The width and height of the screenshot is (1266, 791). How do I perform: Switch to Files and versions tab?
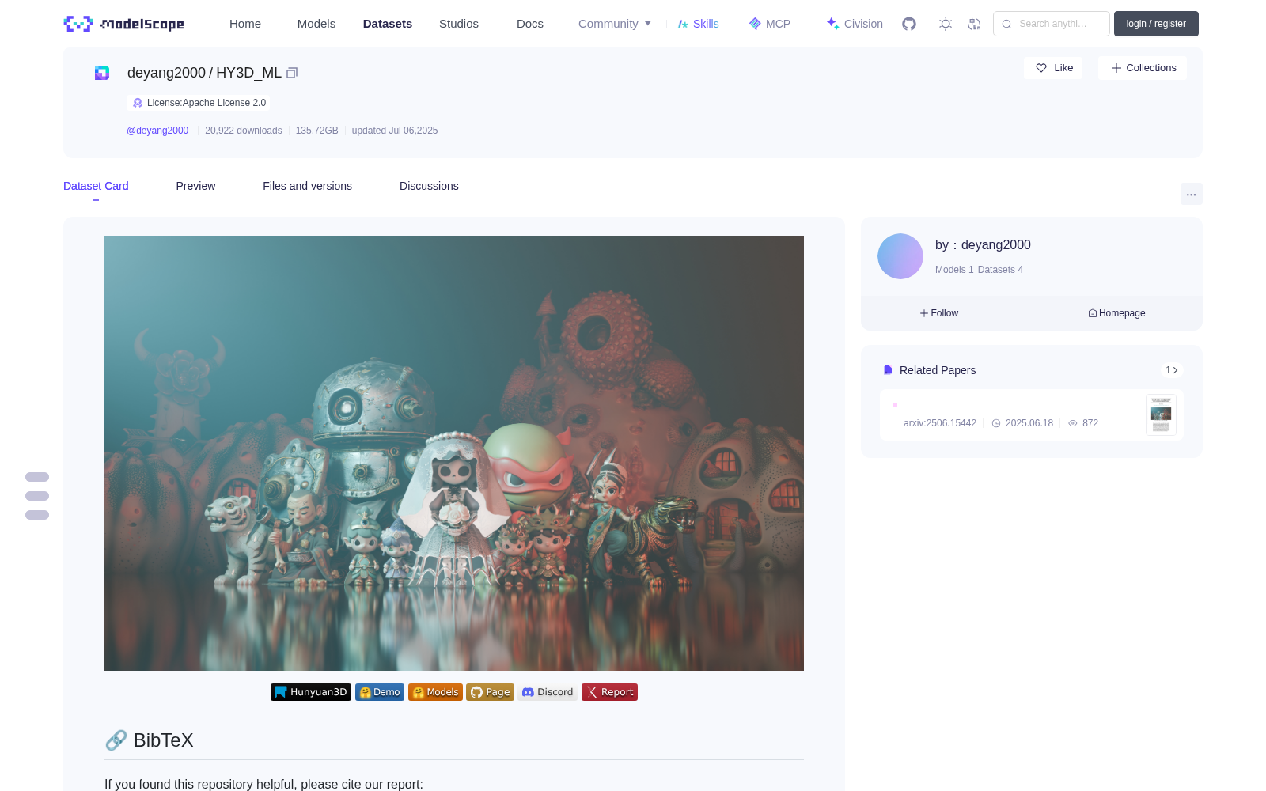click(x=307, y=186)
